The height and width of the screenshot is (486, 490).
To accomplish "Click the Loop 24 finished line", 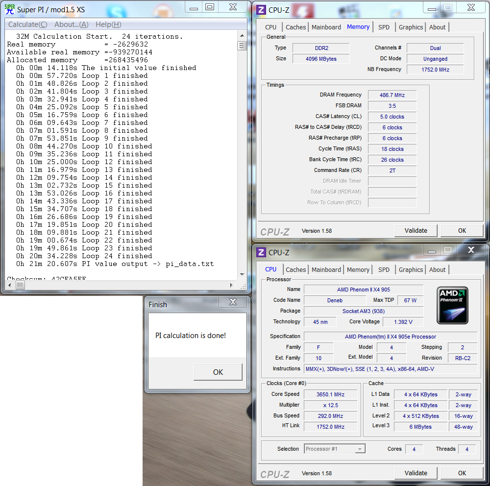I will (84, 256).
